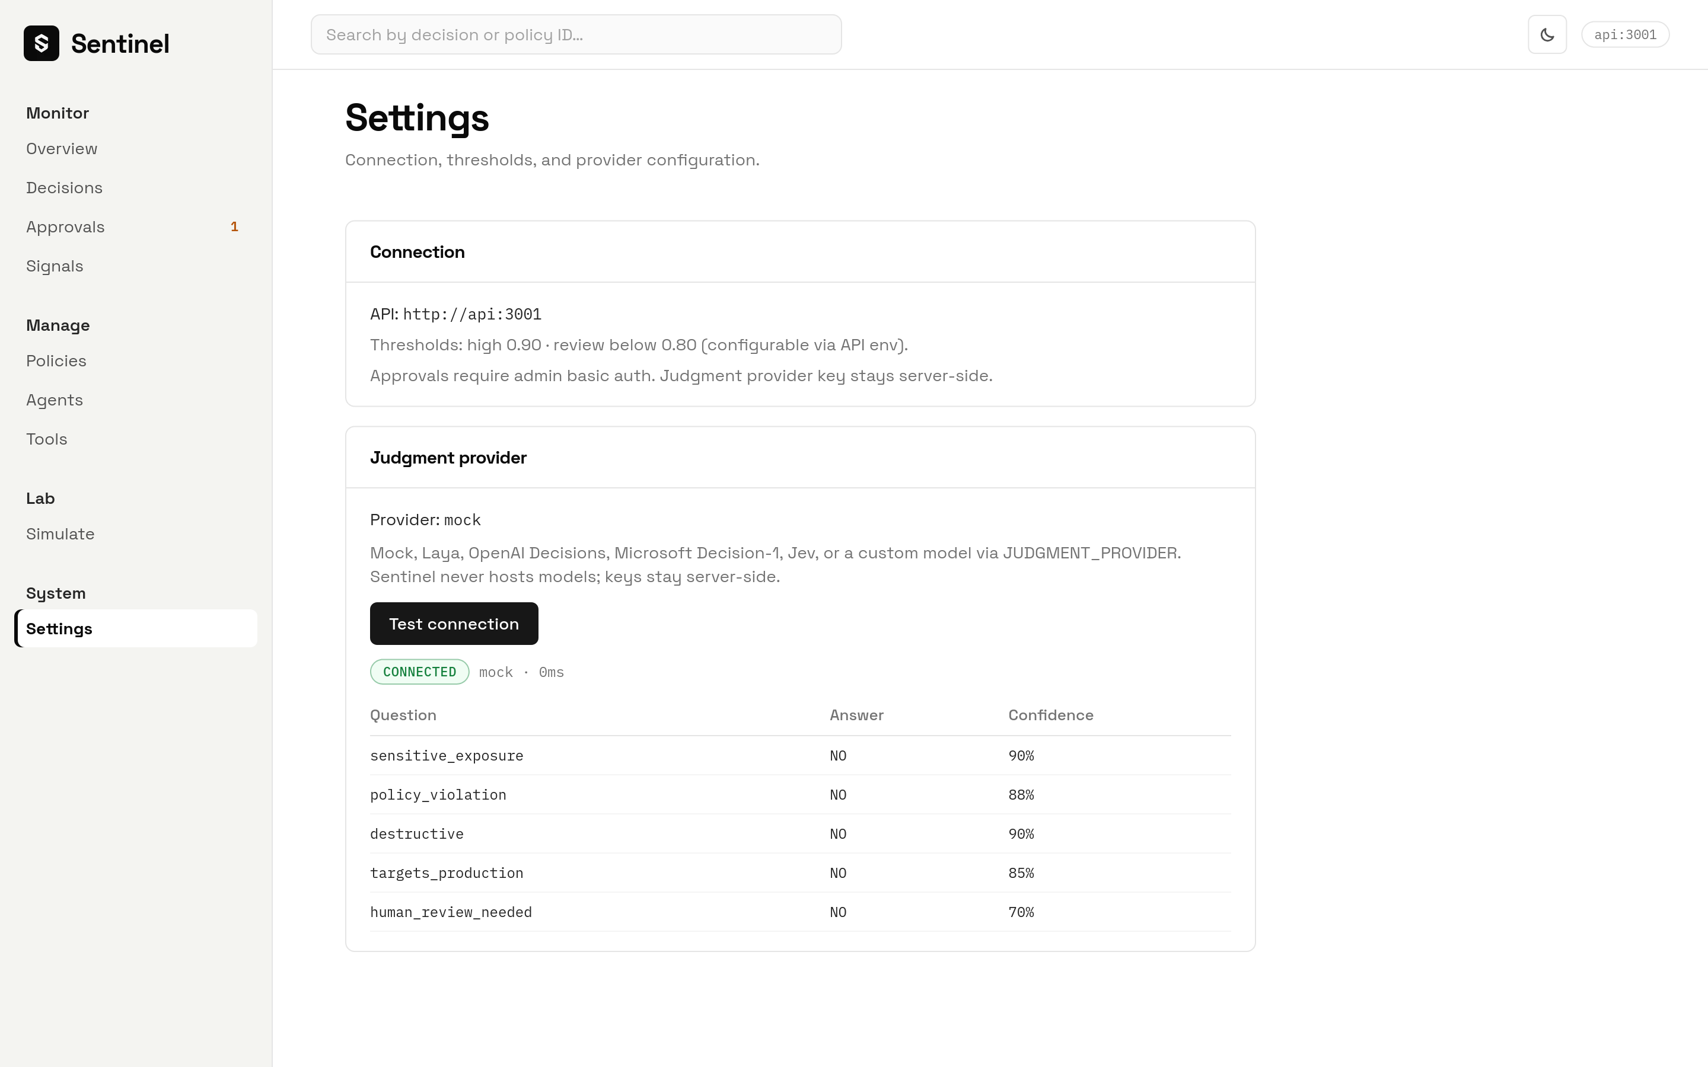This screenshot has height=1067, width=1708.
Task: Click the mock · 0ms latency text
Action: 521,673
